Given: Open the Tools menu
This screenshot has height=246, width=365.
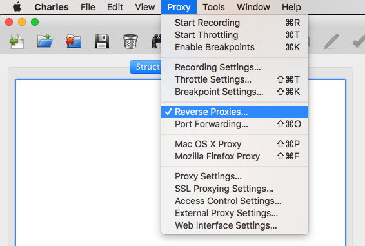Looking at the screenshot, I should coord(213,7).
